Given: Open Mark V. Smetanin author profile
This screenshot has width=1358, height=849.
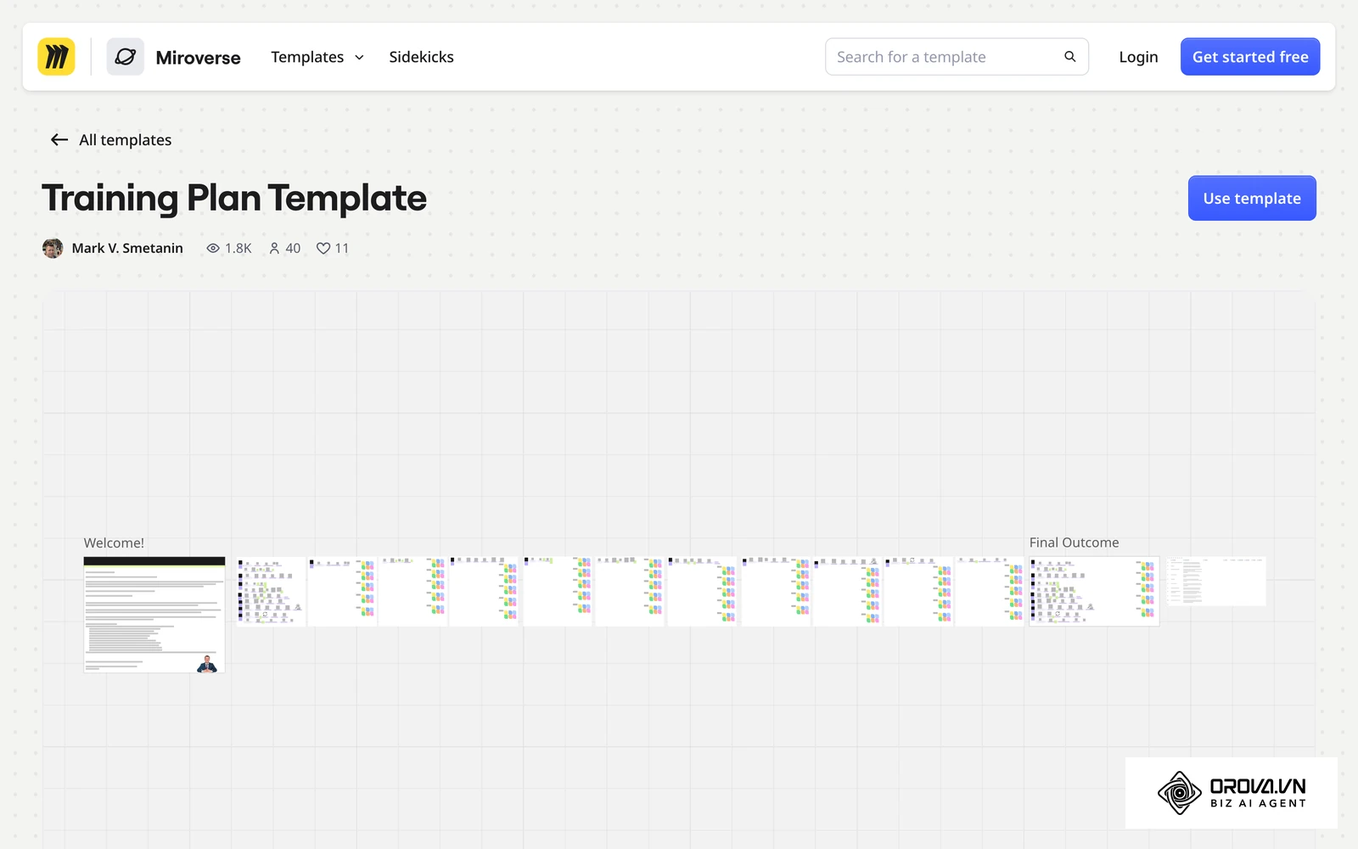Looking at the screenshot, I should (127, 248).
